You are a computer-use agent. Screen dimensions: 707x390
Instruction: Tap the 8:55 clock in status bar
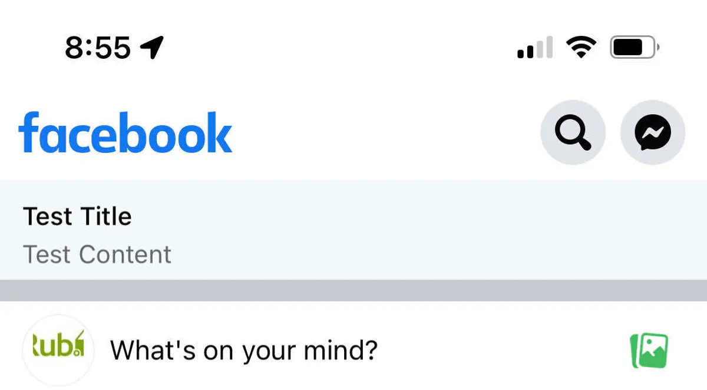[97, 47]
